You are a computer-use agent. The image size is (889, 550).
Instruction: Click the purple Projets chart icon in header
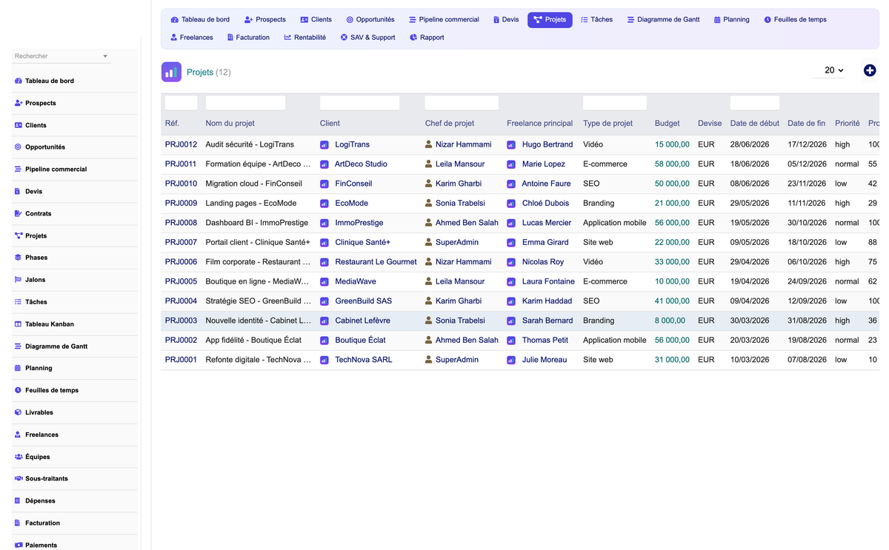click(x=171, y=72)
